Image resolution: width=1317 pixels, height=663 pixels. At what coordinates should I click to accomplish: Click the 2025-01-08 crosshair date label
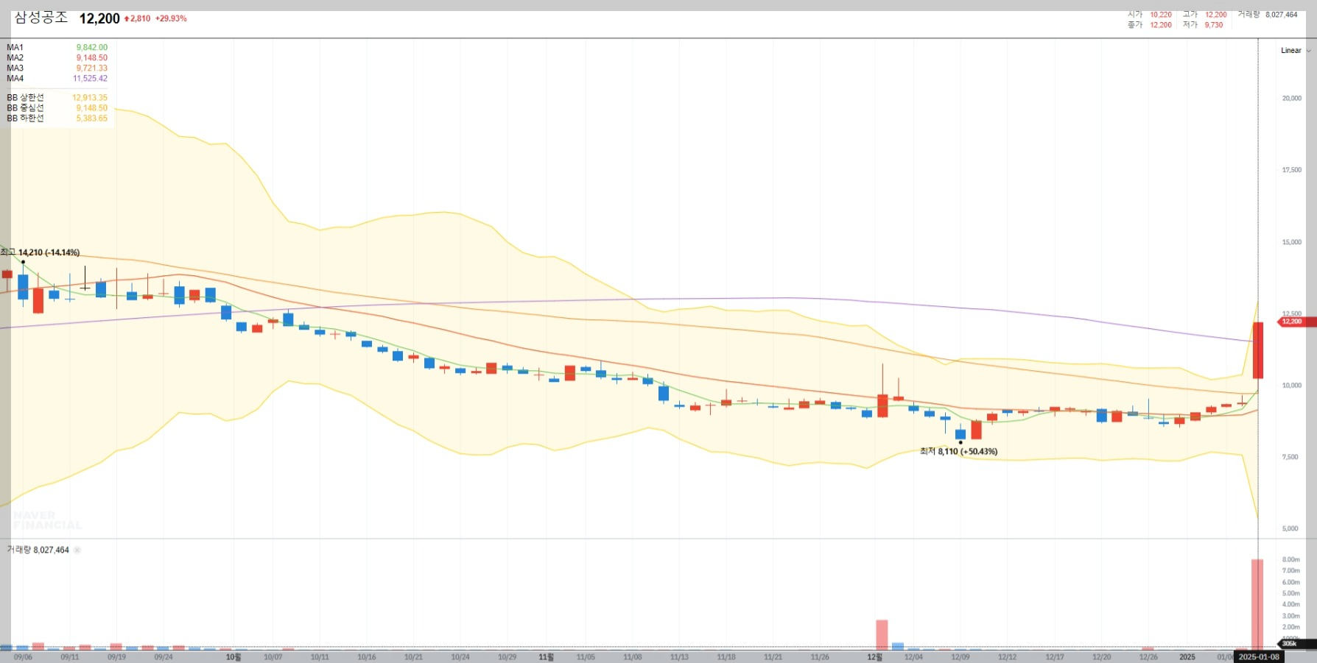pyautogui.click(x=1259, y=657)
